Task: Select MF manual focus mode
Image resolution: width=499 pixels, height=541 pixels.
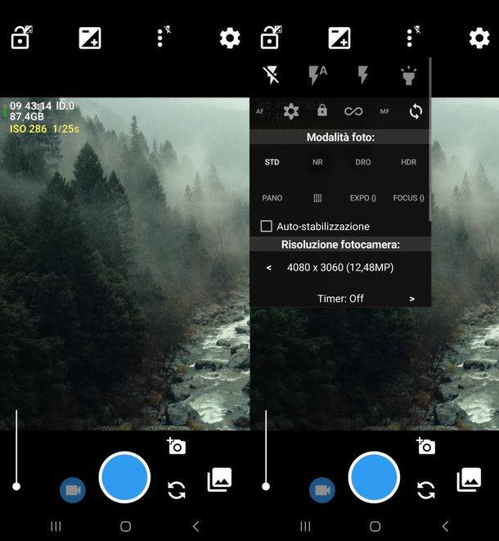Action: (384, 111)
